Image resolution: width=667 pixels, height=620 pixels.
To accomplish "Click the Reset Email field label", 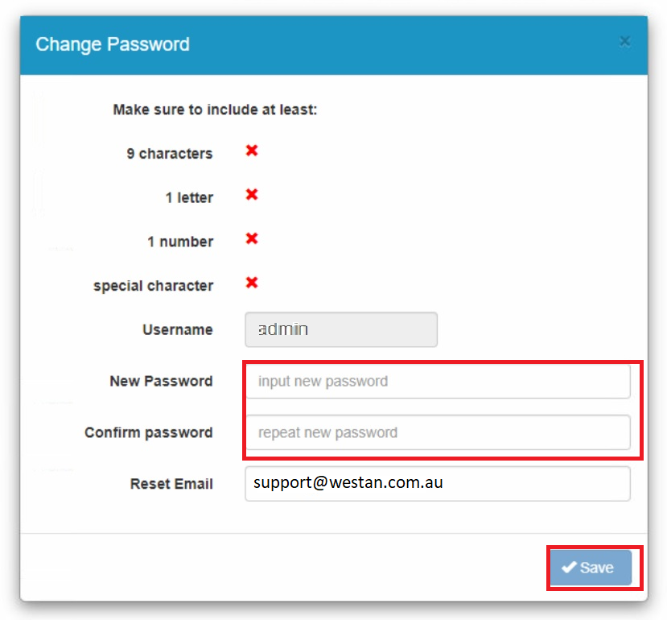I will 171,484.
